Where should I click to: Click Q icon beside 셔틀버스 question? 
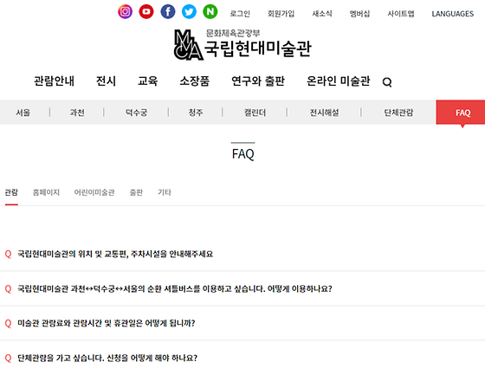coord(9,289)
